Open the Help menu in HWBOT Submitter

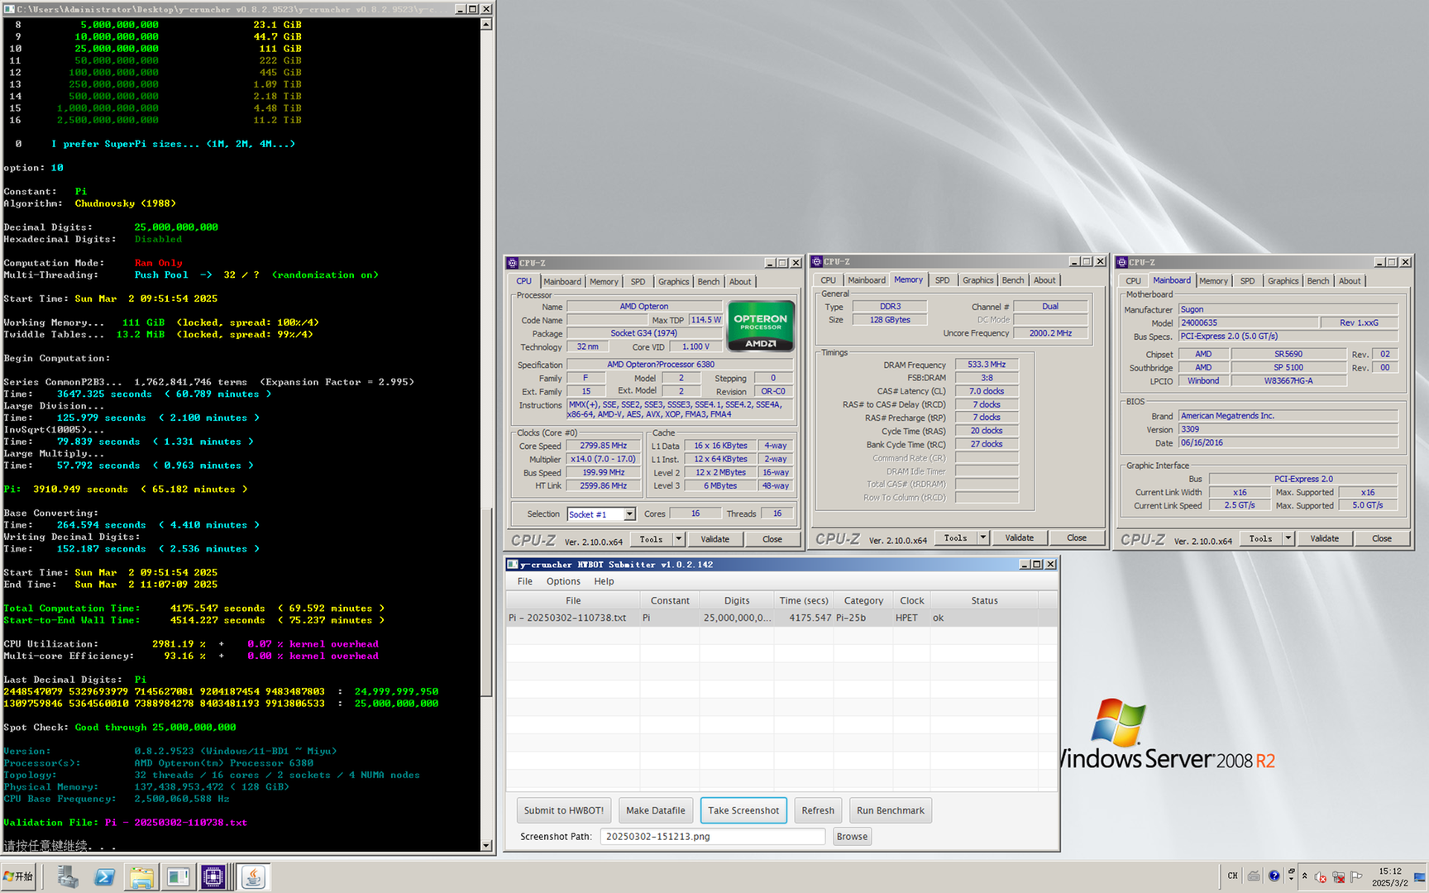604,581
